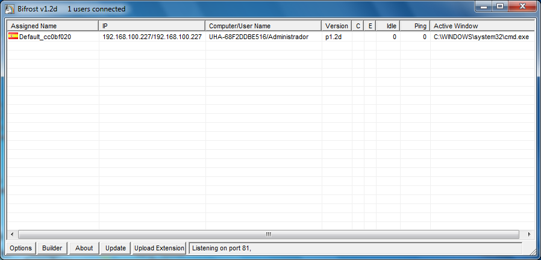Screen dimensions: 541x260
Task: Click the About button
Action: coord(84,248)
